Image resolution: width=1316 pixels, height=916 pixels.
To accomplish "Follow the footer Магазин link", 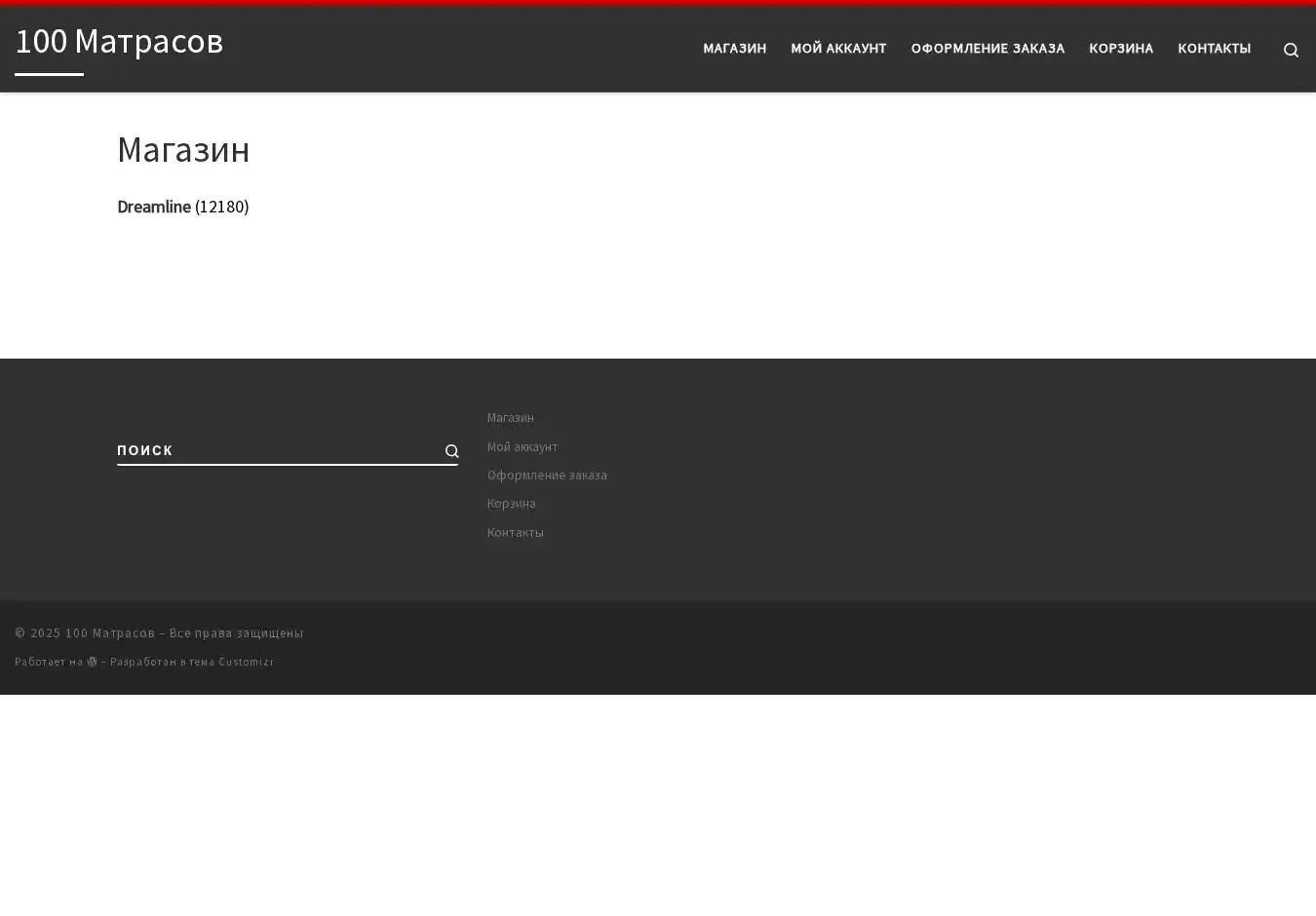I will pyautogui.click(x=510, y=418).
